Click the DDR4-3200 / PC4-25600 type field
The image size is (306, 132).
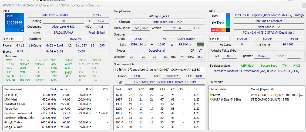coord(164,82)
